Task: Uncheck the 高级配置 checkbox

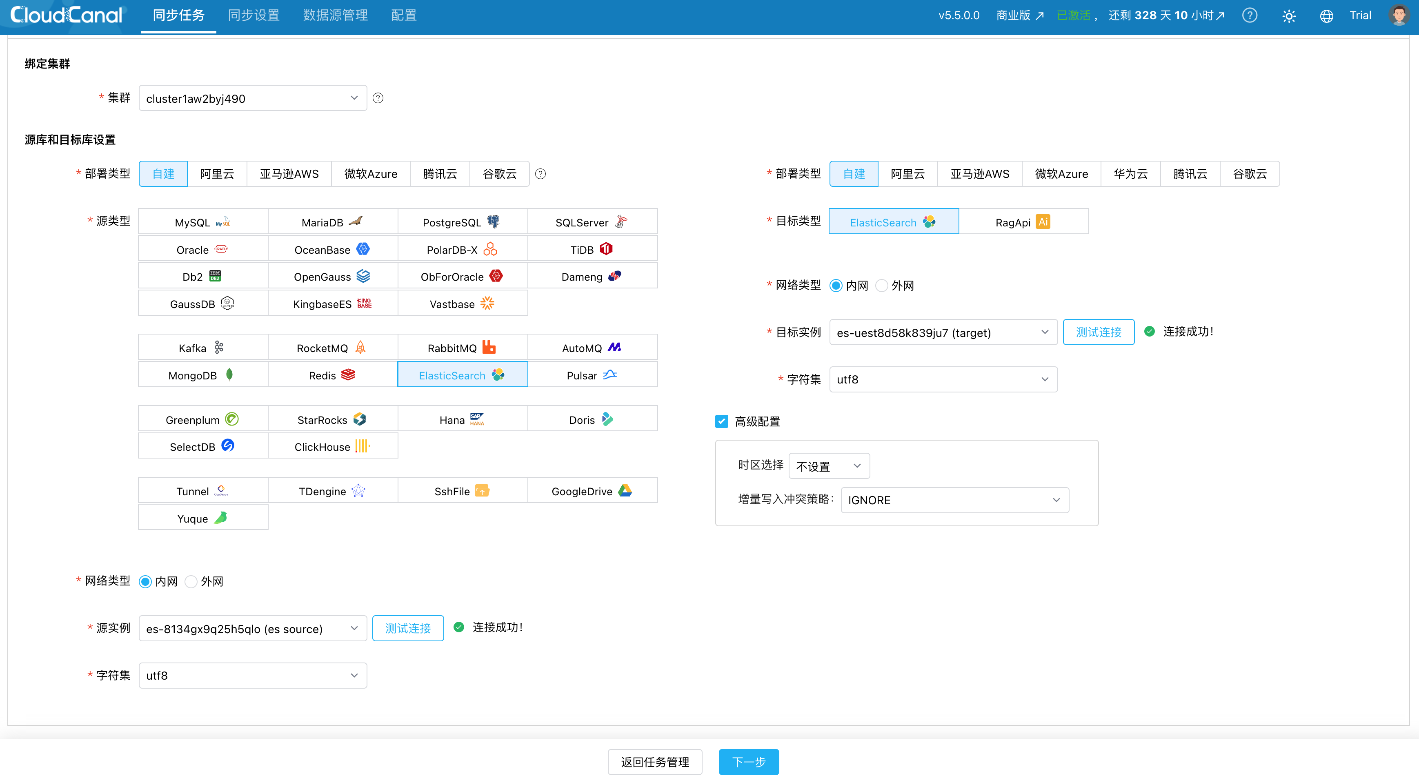Action: point(721,421)
